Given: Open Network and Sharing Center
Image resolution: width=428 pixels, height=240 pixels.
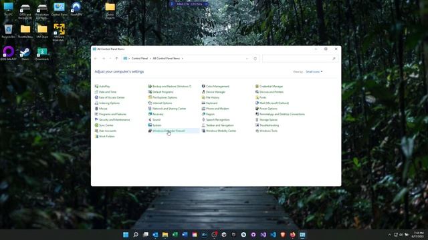Looking at the screenshot, I should (167, 109).
